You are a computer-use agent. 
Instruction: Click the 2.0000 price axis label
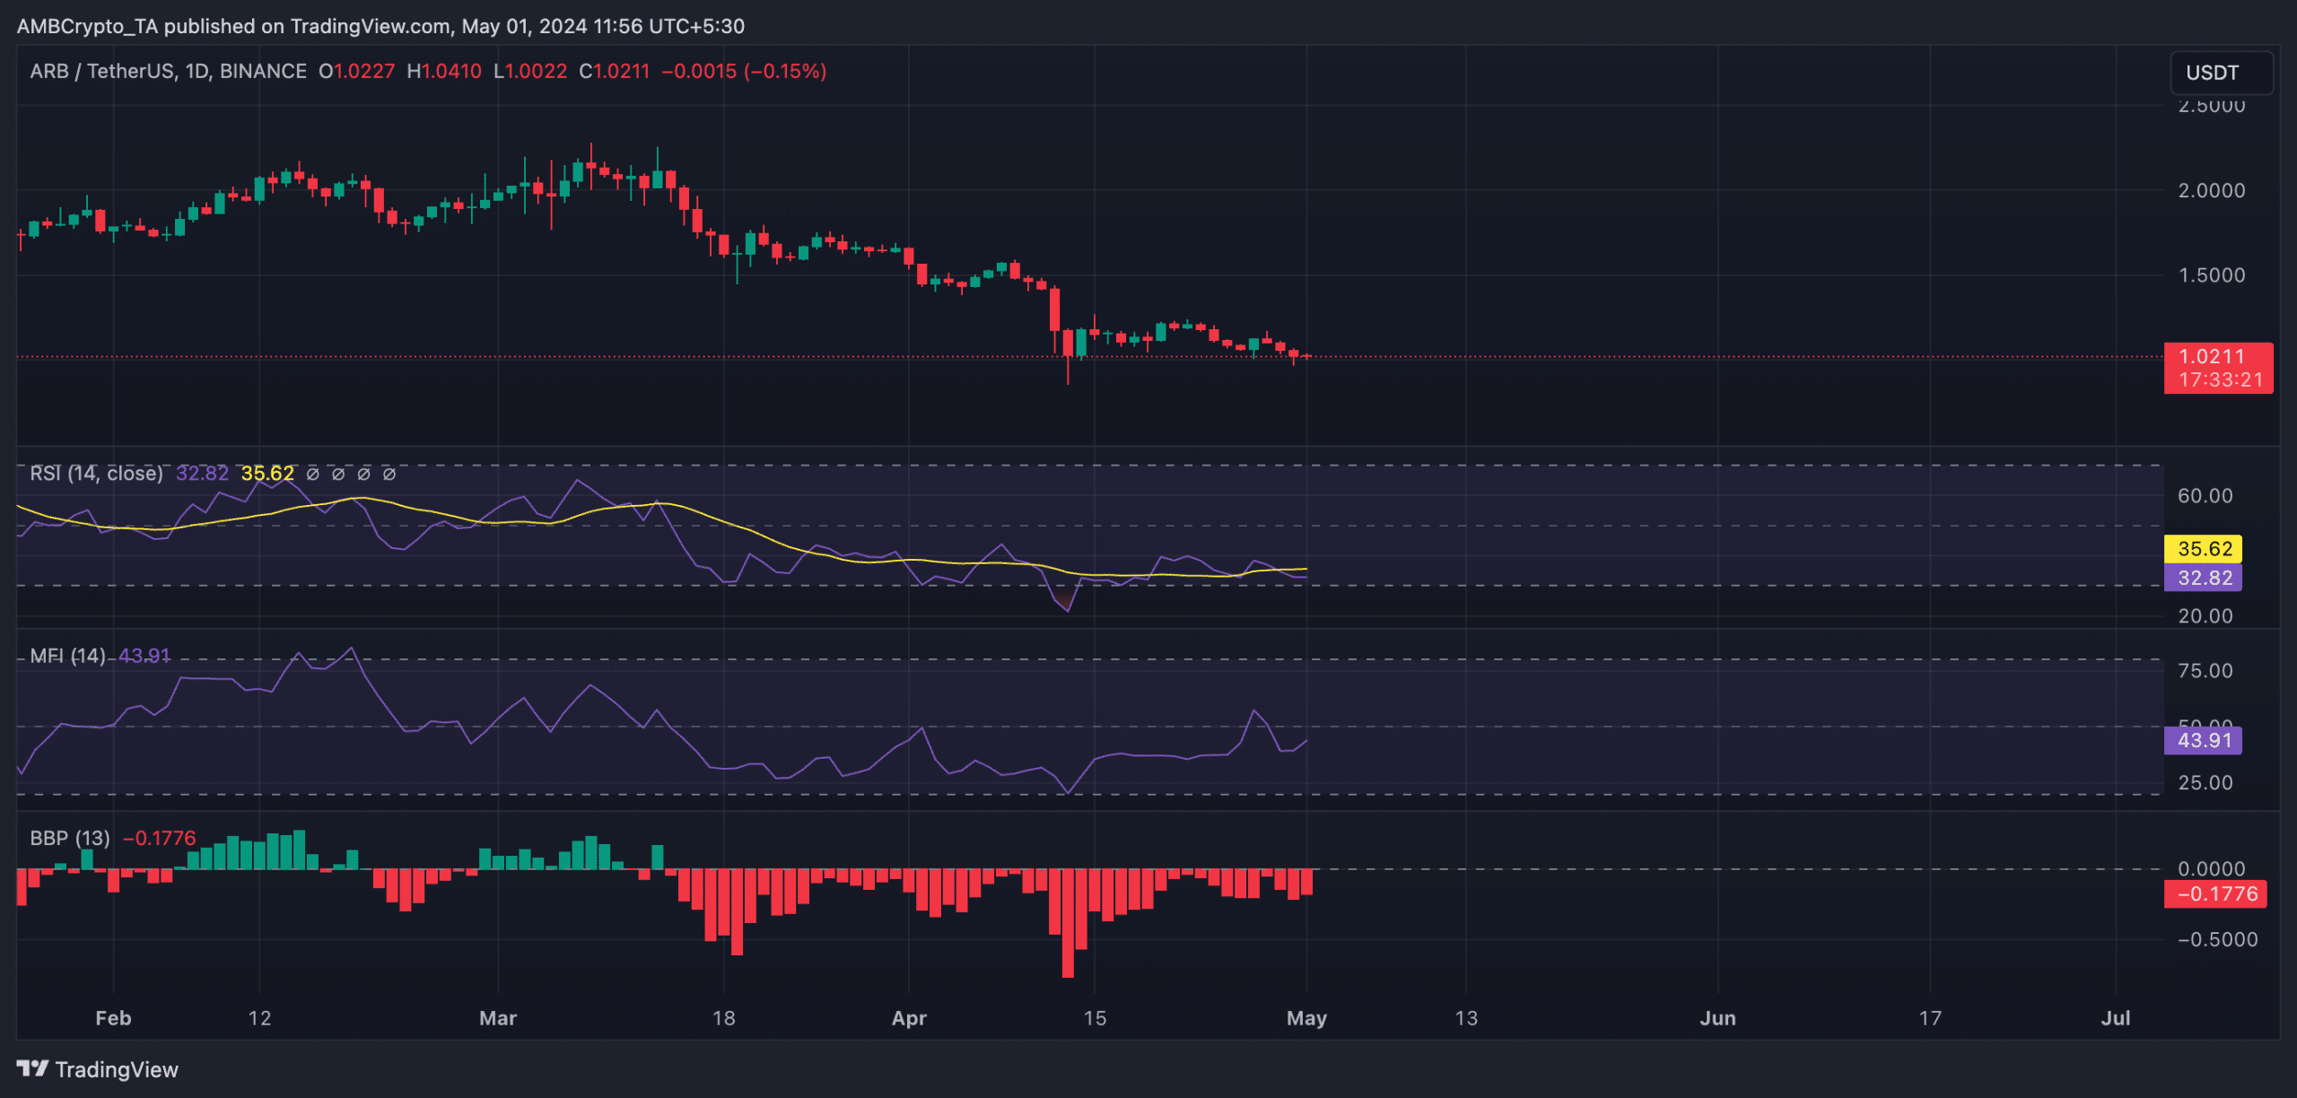click(x=2212, y=190)
